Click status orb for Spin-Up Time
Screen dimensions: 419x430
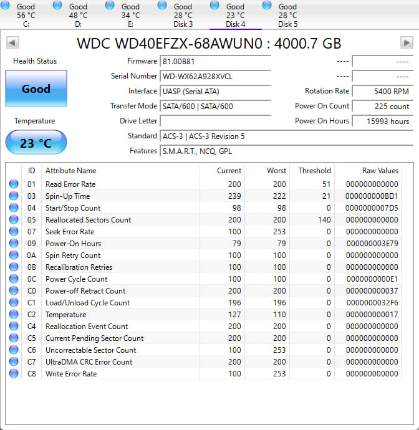(x=14, y=196)
